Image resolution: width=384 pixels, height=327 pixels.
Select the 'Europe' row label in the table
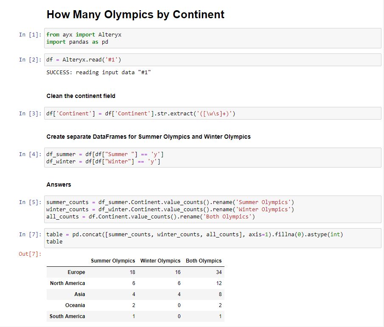point(76,272)
